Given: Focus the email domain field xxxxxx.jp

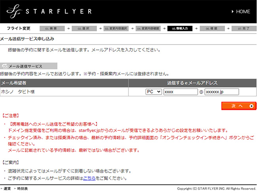Looking at the screenshot, I should tap(221, 91).
